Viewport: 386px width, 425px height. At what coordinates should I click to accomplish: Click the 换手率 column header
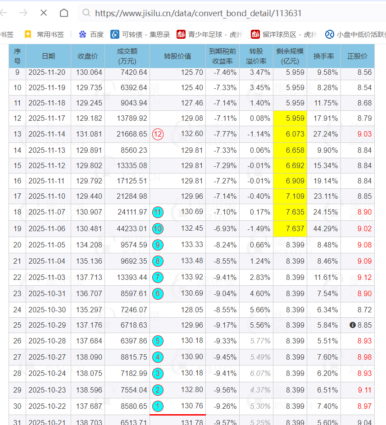pyautogui.click(x=323, y=56)
